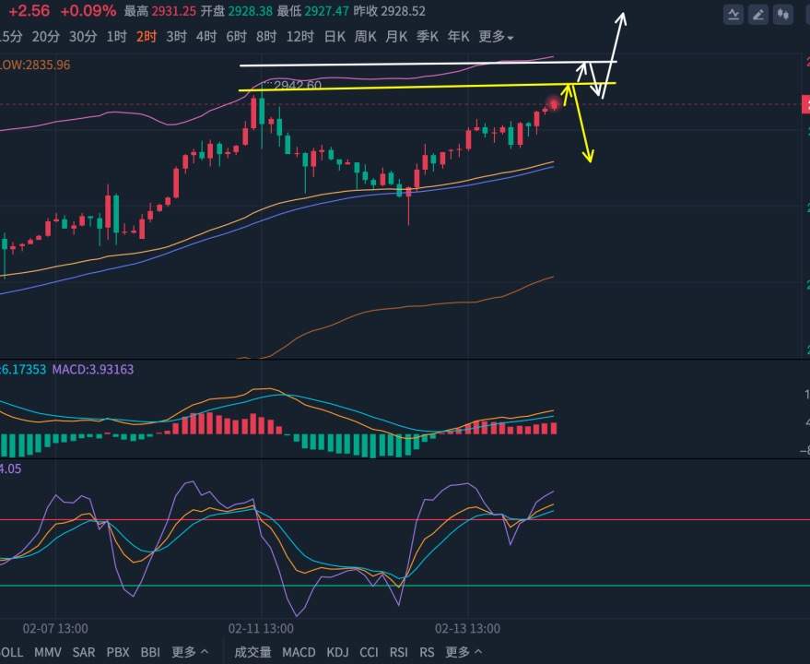Screen dimensions: 810x664
Task: Choose the 4时 timeframe tab
Action: pyautogui.click(x=206, y=37)
